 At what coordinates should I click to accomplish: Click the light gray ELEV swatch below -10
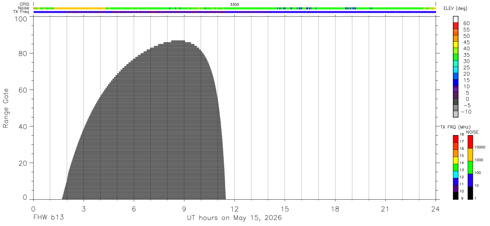pyautogui.click(x=456, y=114)
